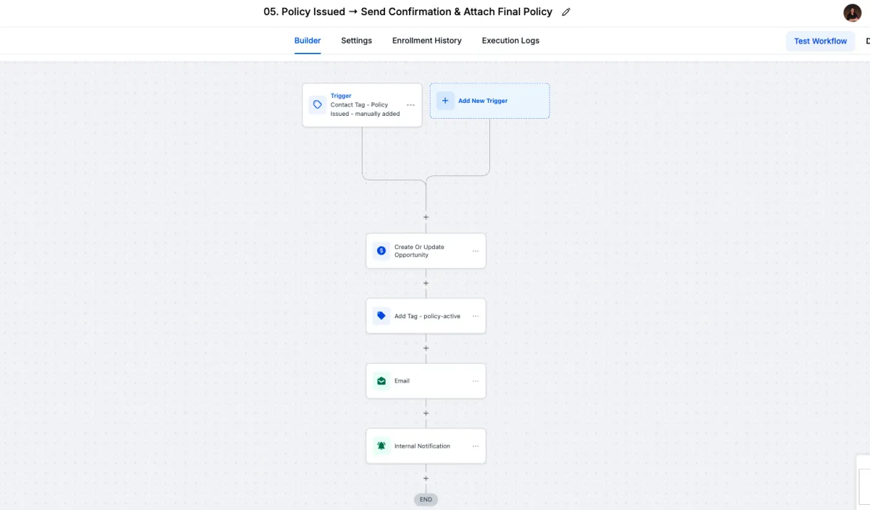Click the Add Tag policy-active tag icon
The width and height of the screenshot is (870, 510).
(381, 316)
